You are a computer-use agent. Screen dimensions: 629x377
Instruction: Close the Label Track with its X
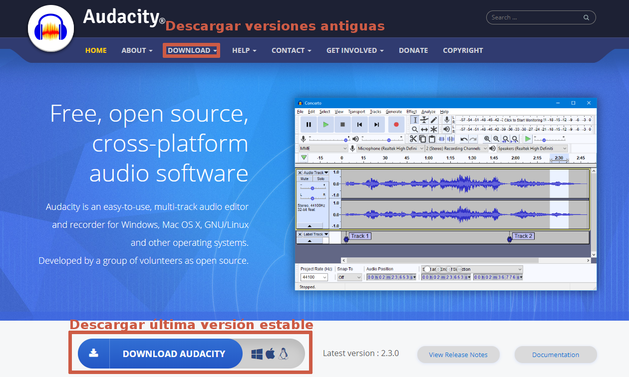point(300,234)
